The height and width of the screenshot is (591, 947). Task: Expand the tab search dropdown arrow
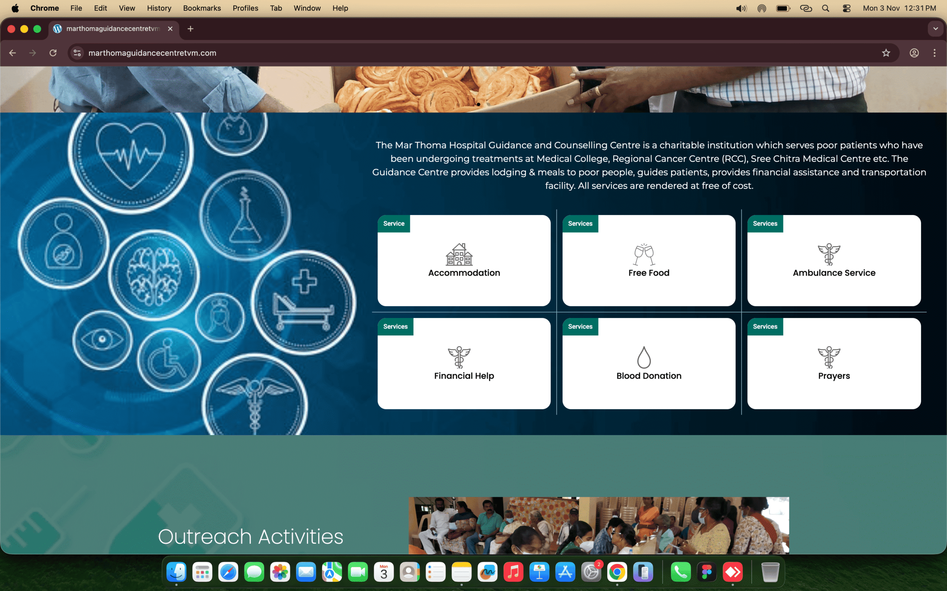[x=935, y=28]
